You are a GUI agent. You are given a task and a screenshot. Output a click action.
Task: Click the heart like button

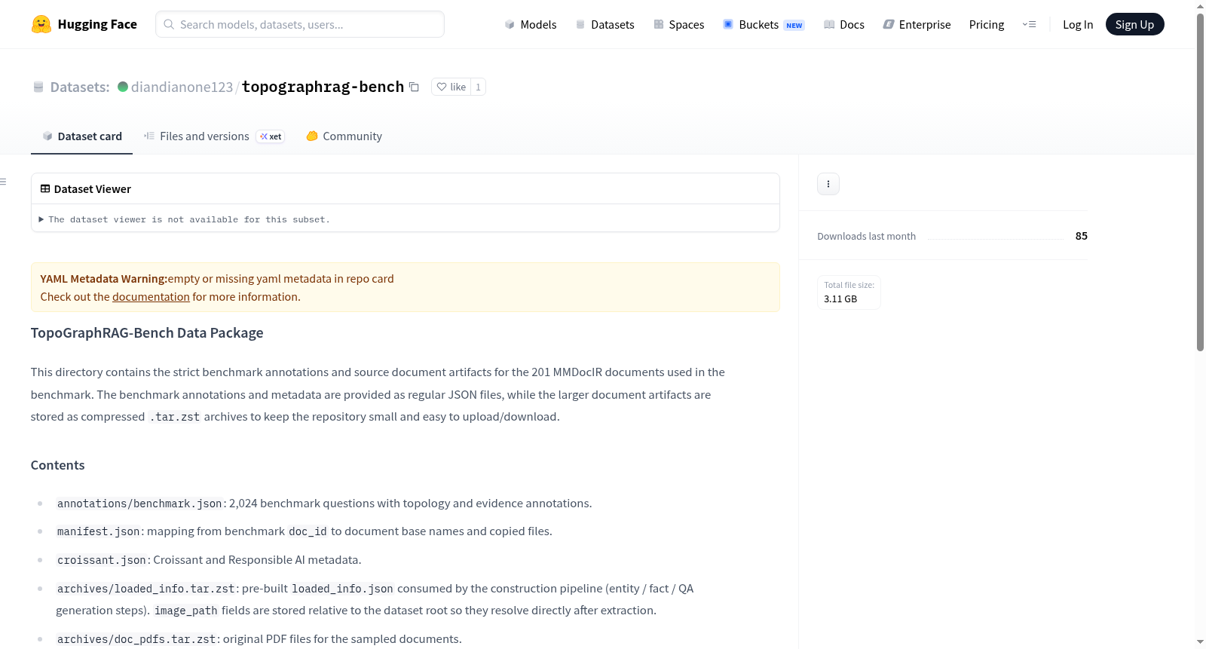451,87
